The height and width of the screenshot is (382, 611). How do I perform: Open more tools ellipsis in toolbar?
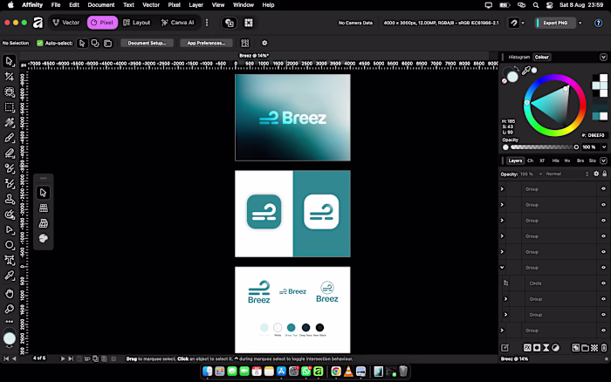pyautogui.click(x=10, y=322)
